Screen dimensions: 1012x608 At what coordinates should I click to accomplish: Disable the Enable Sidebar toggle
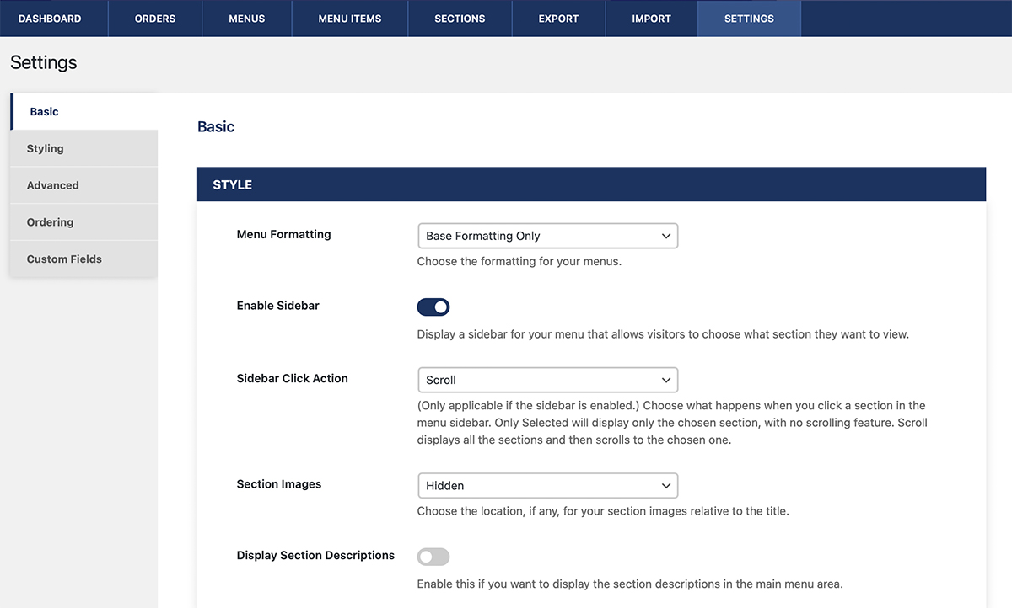(433, 307)
